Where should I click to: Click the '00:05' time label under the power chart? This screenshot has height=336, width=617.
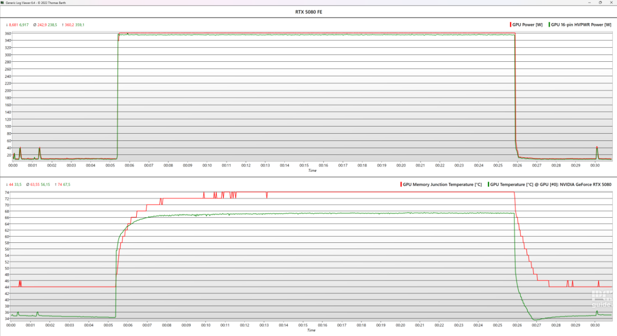tap(110, 165)
